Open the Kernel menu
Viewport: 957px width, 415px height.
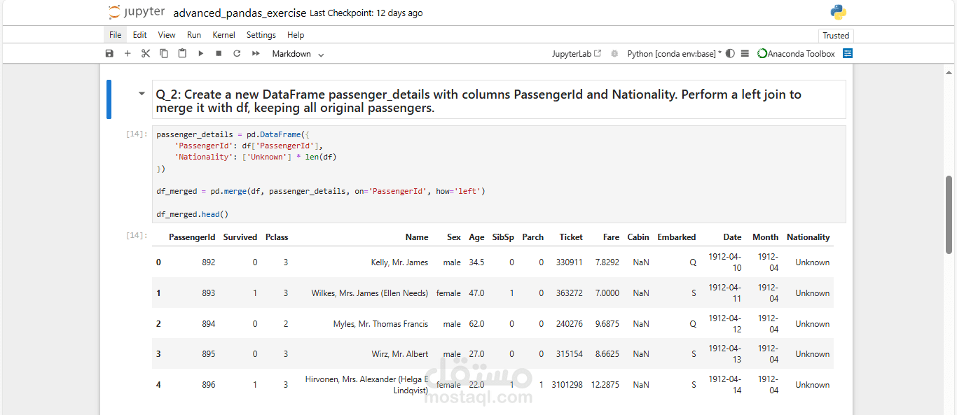(x=223, y=35)
